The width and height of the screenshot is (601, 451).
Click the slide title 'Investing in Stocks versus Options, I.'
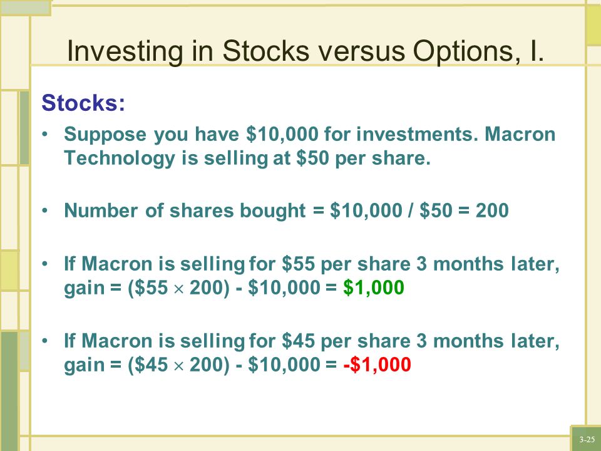pyautogui.click(x=306, y=51)
